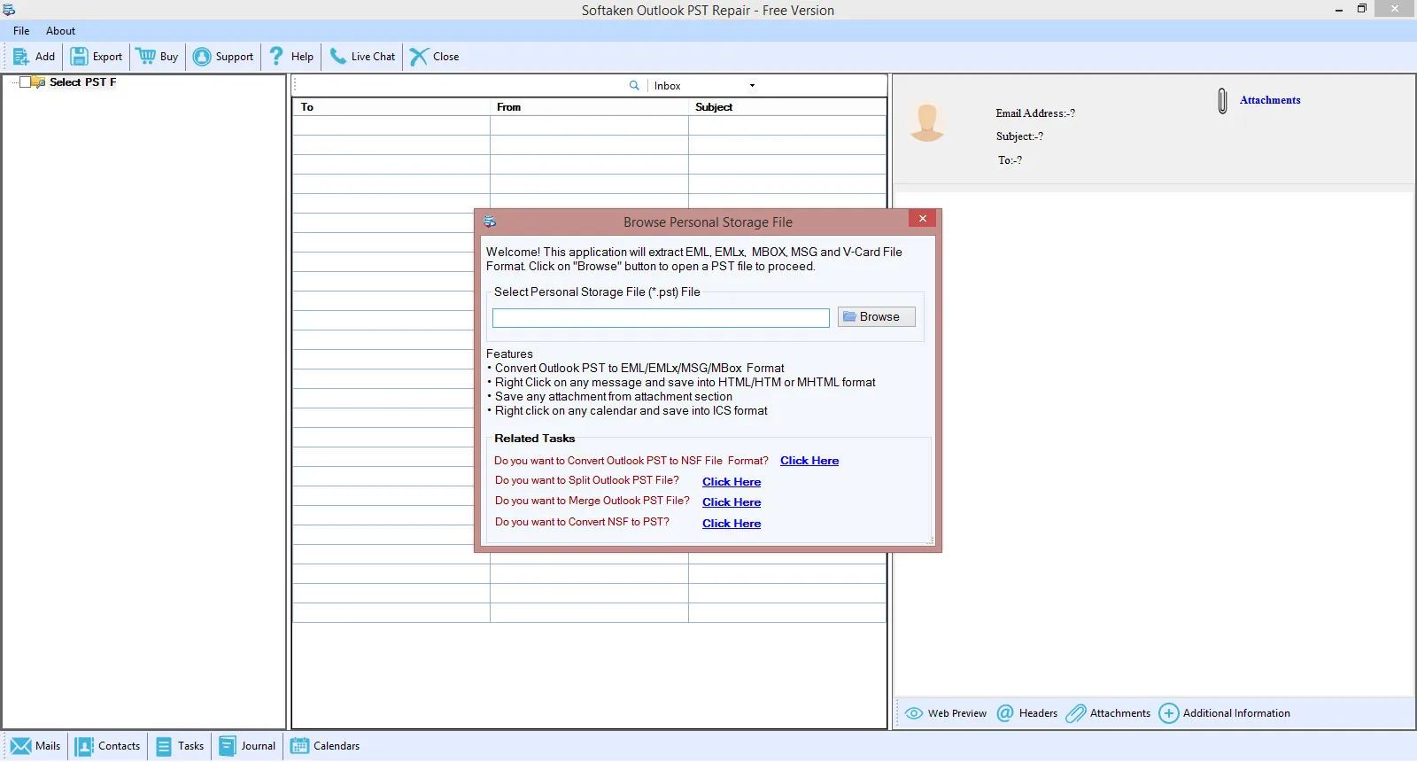The height and width of the screenshot is (762, 1417).
Task: Minimize the application window
Action: click(1338, 10)
